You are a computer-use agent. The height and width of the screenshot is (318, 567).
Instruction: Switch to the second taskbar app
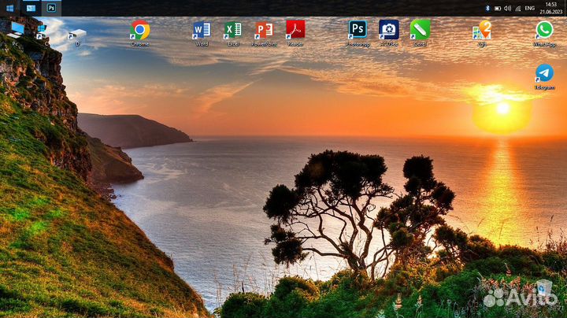point(31,8)
